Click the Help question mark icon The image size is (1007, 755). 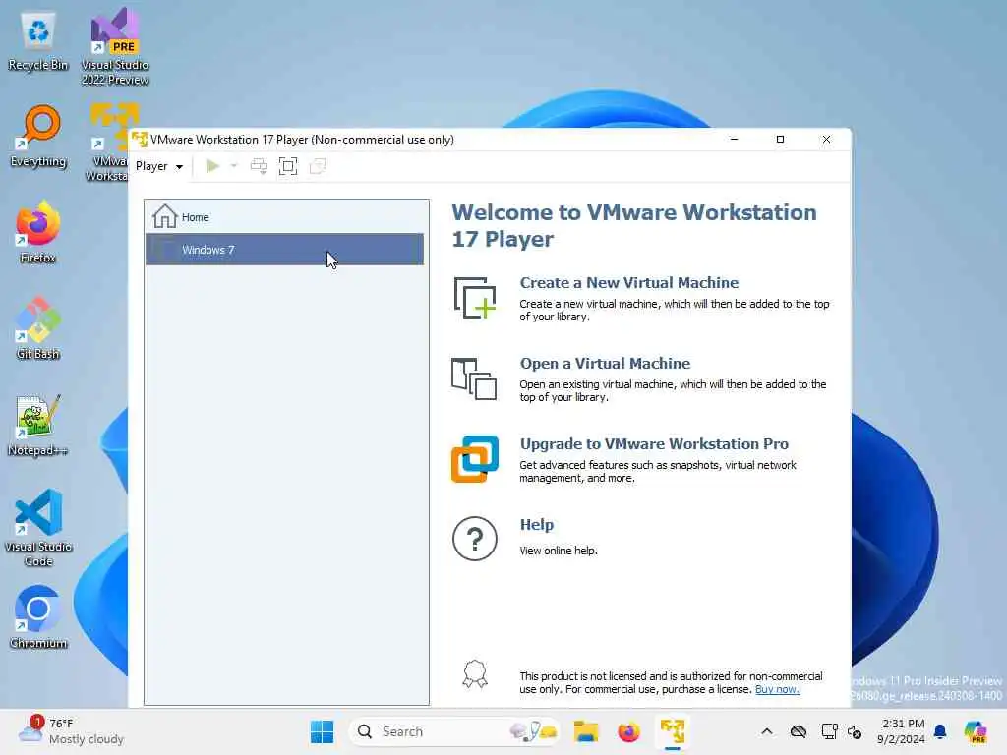click(475, 539)
